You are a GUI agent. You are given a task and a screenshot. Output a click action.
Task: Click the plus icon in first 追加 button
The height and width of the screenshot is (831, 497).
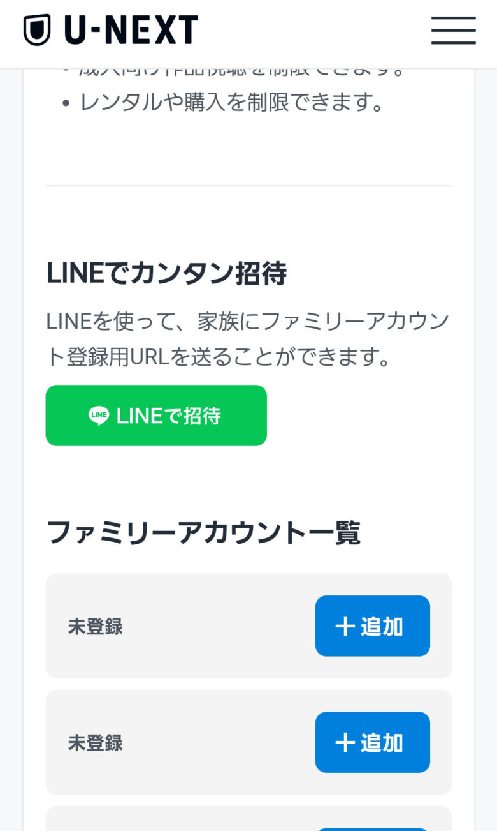point(345,626)
